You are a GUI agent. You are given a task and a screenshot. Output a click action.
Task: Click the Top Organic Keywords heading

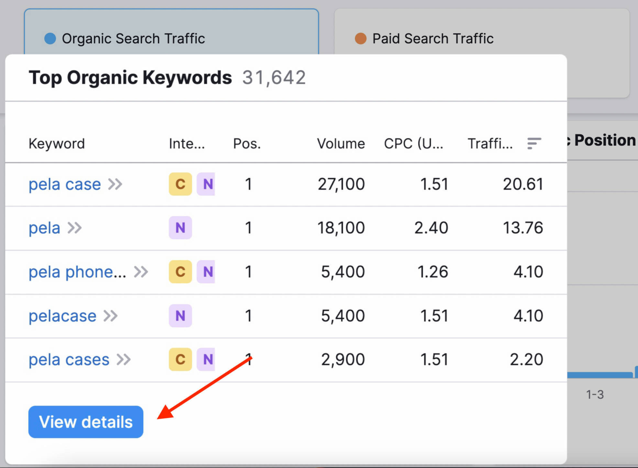[130, 78]
